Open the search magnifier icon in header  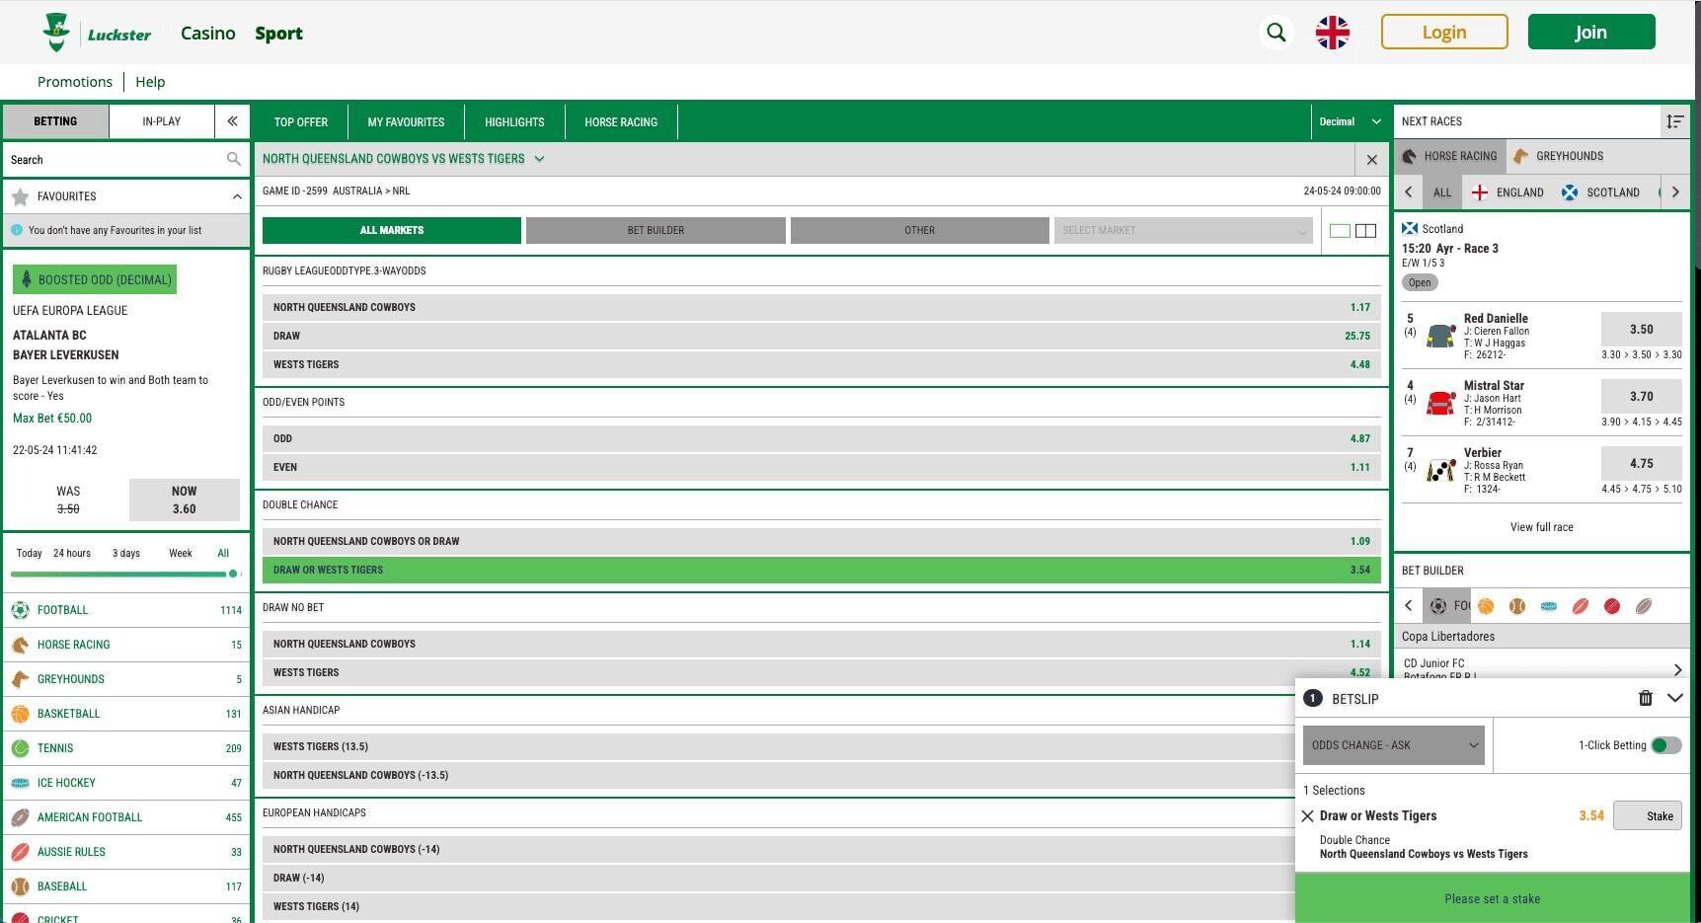(x=1276, y=33)
